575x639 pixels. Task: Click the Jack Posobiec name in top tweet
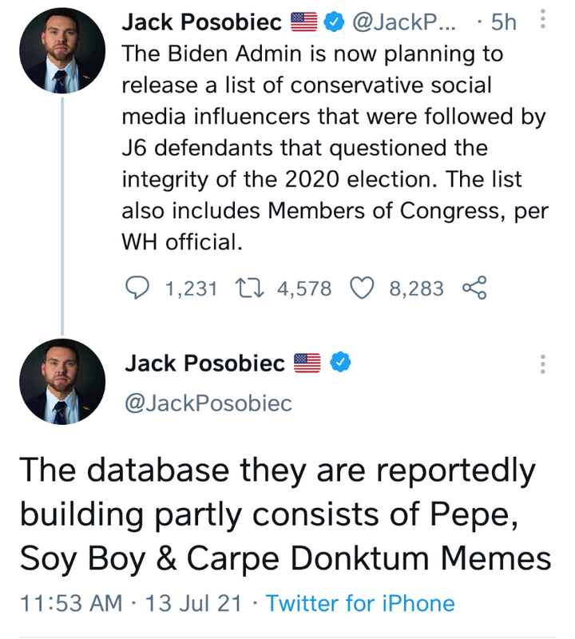click(x=202, y=22)
